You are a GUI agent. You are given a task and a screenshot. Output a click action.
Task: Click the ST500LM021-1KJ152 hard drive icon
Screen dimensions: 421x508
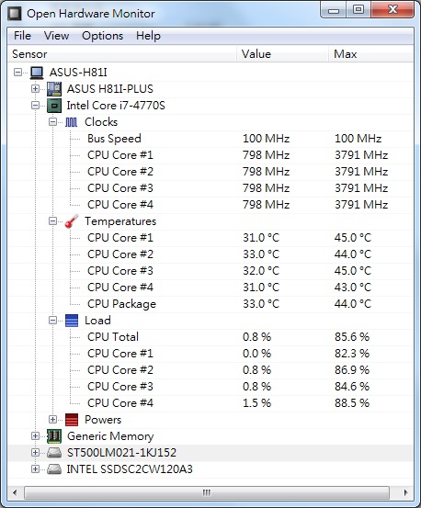coord(54,453)
